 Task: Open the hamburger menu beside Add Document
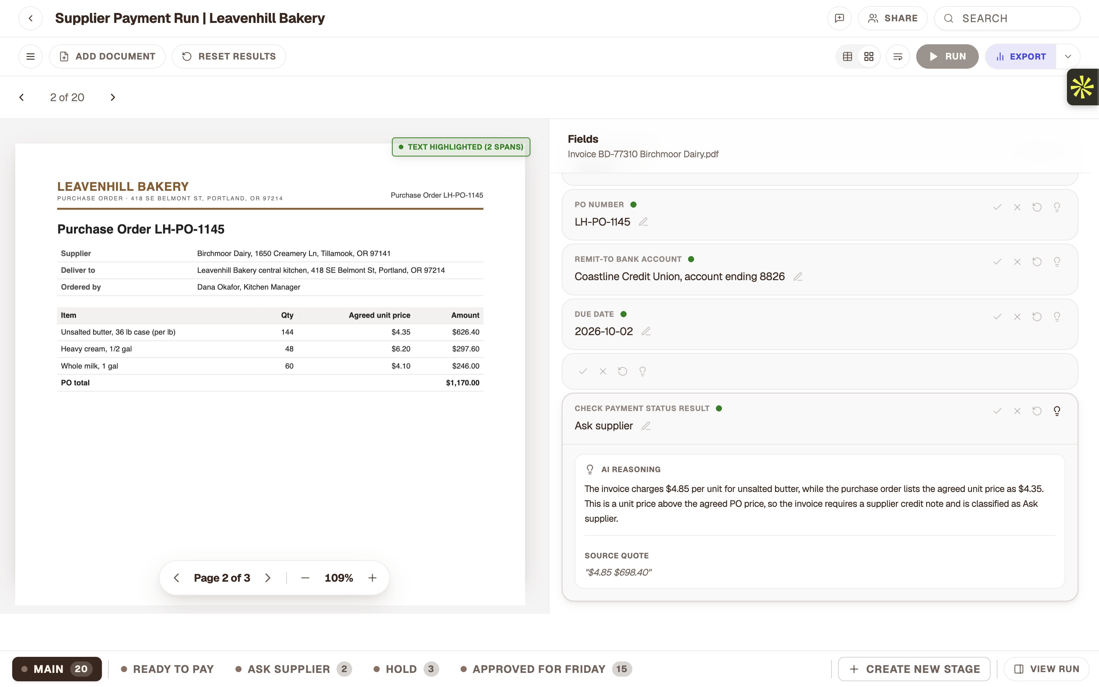(x=31, y=56)
